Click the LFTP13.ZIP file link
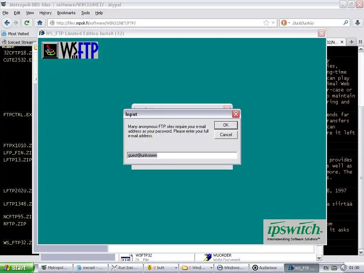This screenshot has width=364, height=273. tap(18, 160)
